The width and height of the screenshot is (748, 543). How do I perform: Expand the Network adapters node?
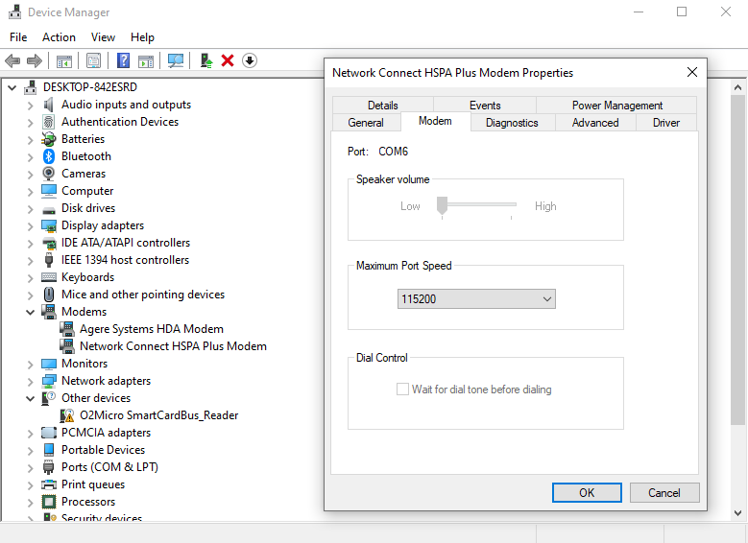click(x=30, y=382)
